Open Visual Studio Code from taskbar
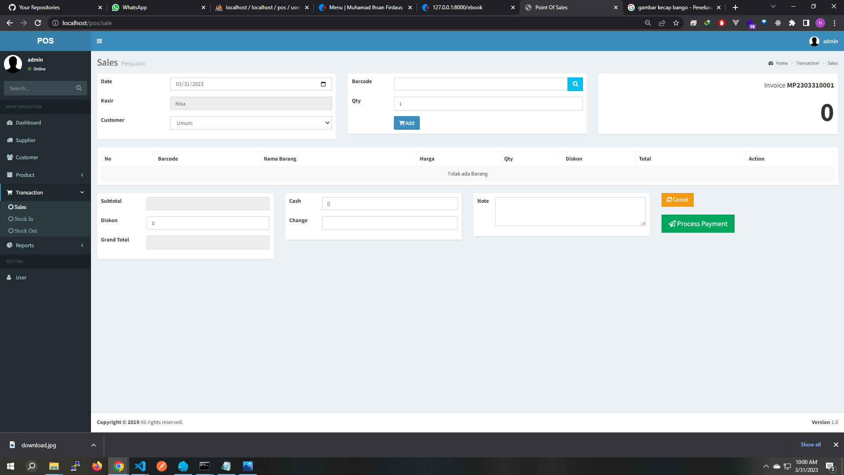Image resolution: width=844 pixels, height=475 pixels. point(140,466)
